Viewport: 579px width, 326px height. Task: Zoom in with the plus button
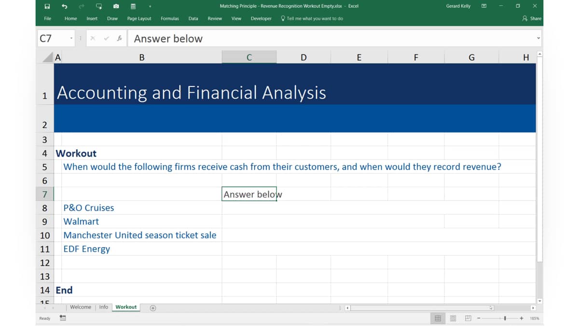click(522, 318)
